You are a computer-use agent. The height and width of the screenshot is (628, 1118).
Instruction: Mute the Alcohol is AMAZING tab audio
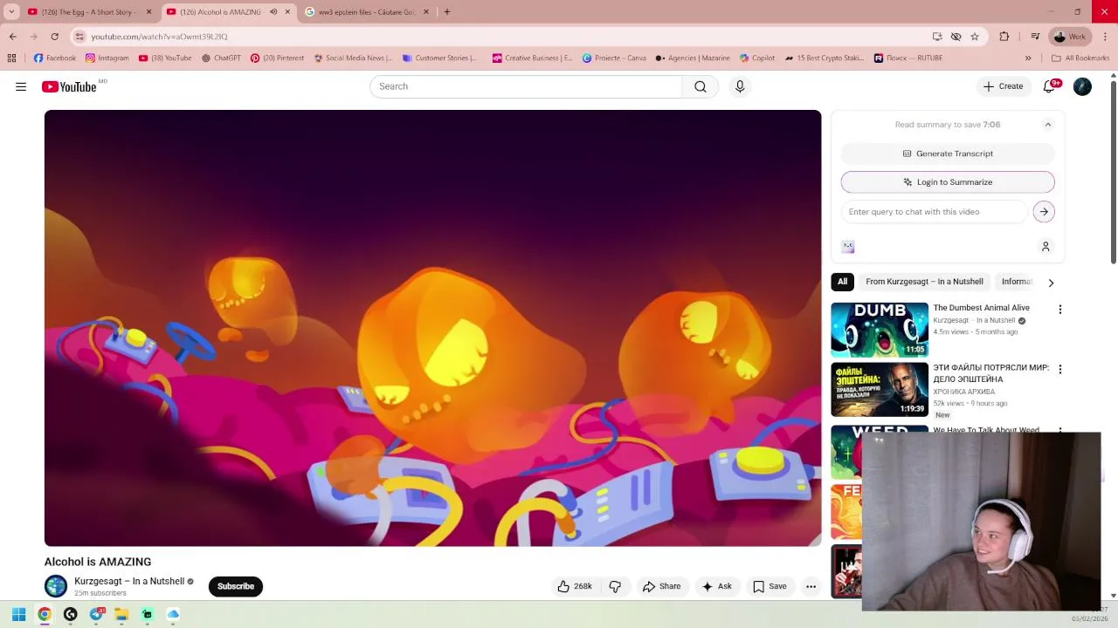point(273,12)
